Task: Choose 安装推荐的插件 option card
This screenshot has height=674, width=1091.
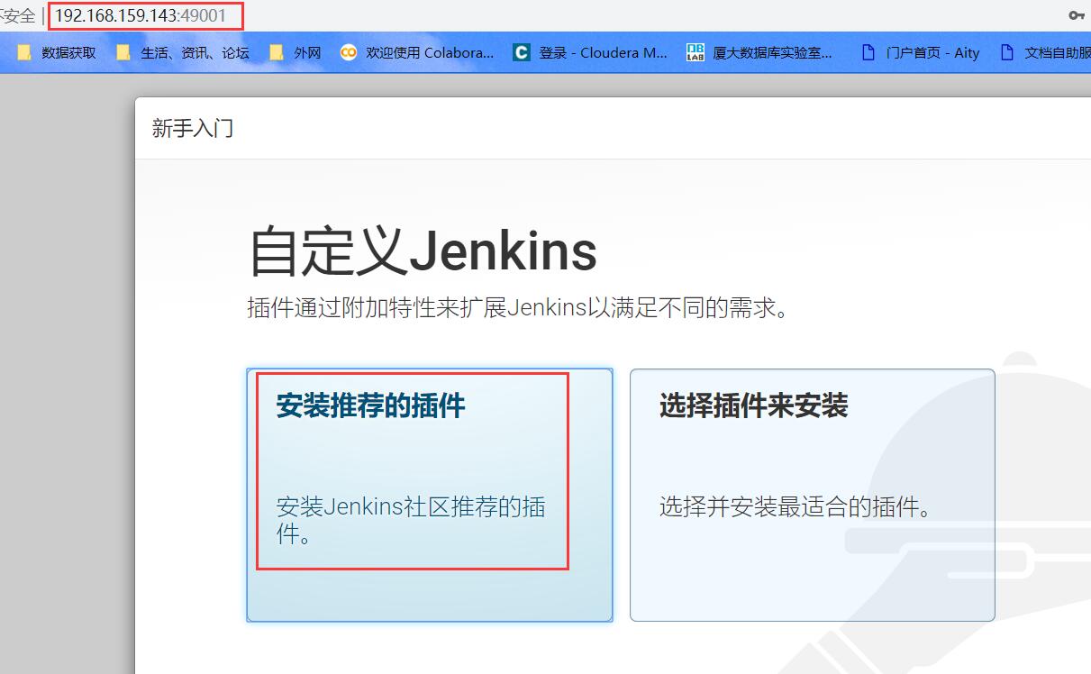Action: (x=430, y=495)
